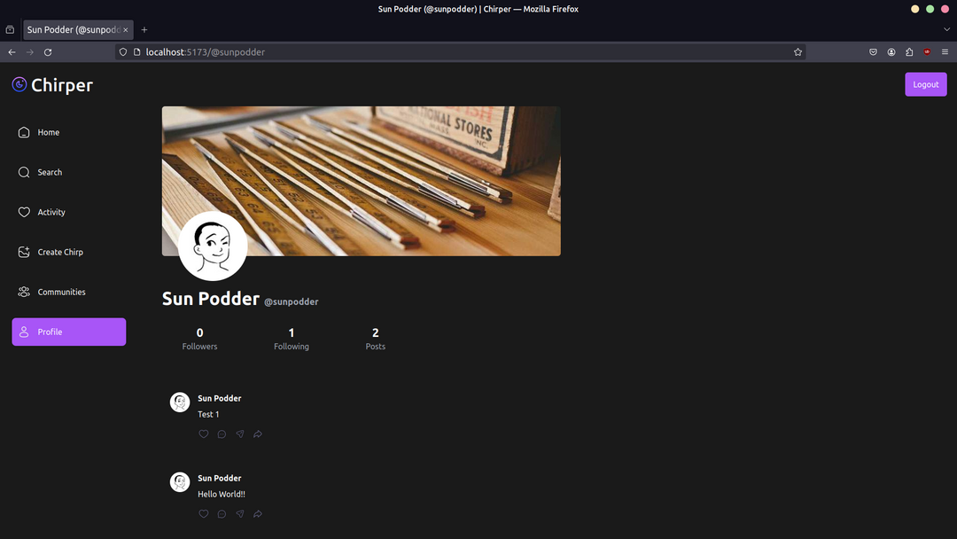The width and height of the screenshot is (957, 539).
Task: Click the repost icon on "Test 1"
Action: 239,434
